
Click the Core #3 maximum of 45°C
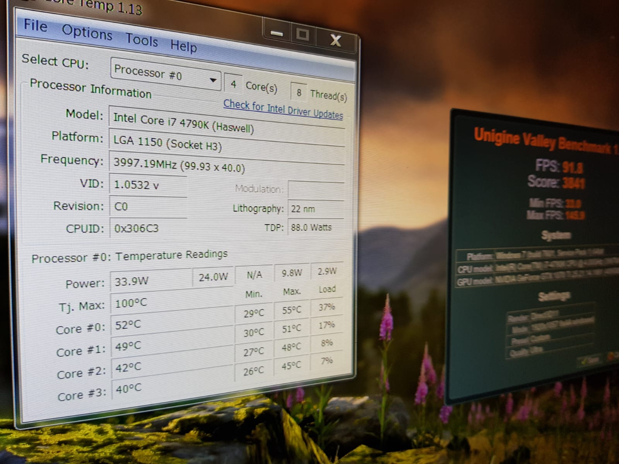291,366
